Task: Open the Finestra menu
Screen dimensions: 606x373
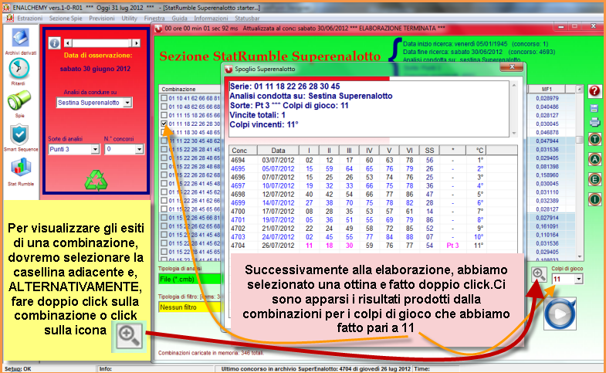Action: pyautogui.click(x=154, y=19)
